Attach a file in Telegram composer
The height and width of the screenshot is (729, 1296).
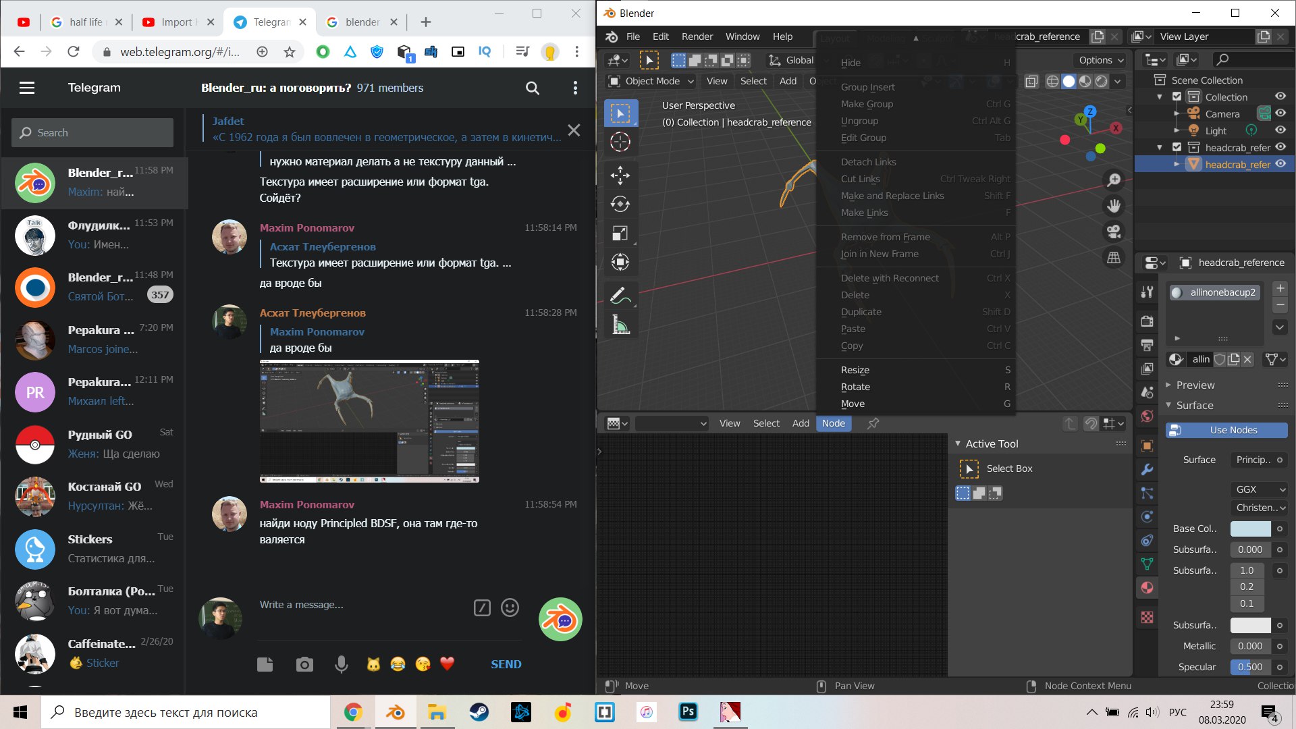[x=265, y=664]
